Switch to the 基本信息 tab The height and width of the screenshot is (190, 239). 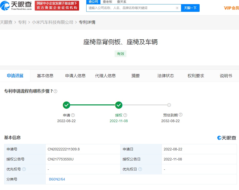tap(45, 76)
